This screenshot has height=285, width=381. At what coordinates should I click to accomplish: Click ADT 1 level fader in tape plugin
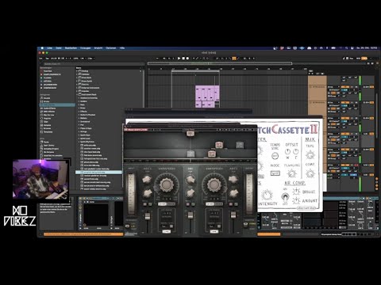tap(148, 216)
